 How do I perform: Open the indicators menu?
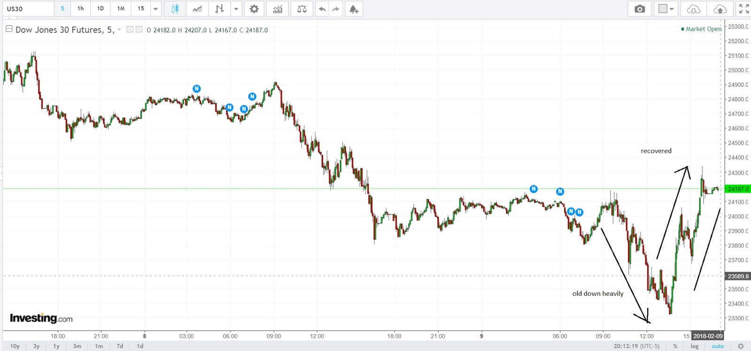click(x=278, y=9)
